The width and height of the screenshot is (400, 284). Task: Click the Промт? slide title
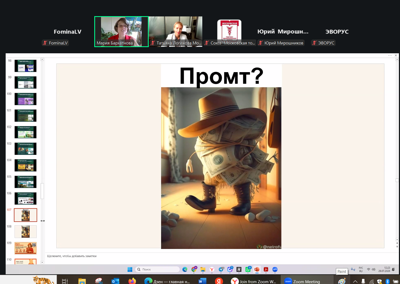(221, 76)
